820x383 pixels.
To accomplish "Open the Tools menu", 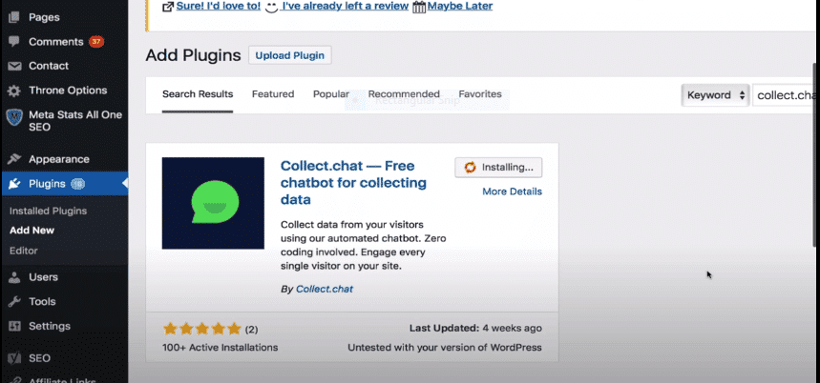I will tap(42, 302).
